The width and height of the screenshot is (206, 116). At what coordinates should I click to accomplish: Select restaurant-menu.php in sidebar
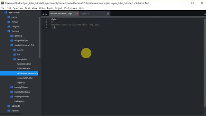19,73
